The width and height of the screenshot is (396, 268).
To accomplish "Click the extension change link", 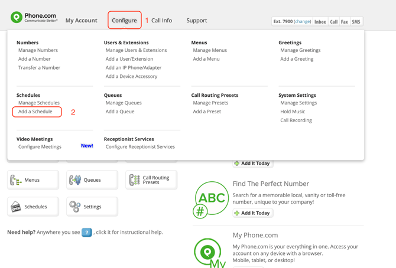I will 303,22.
